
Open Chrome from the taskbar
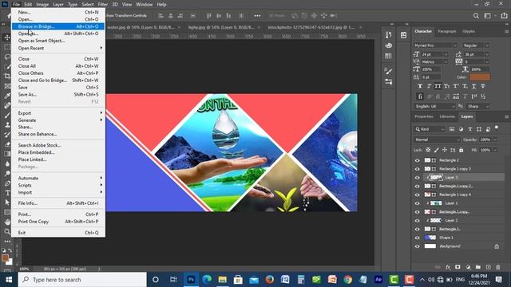348,280
